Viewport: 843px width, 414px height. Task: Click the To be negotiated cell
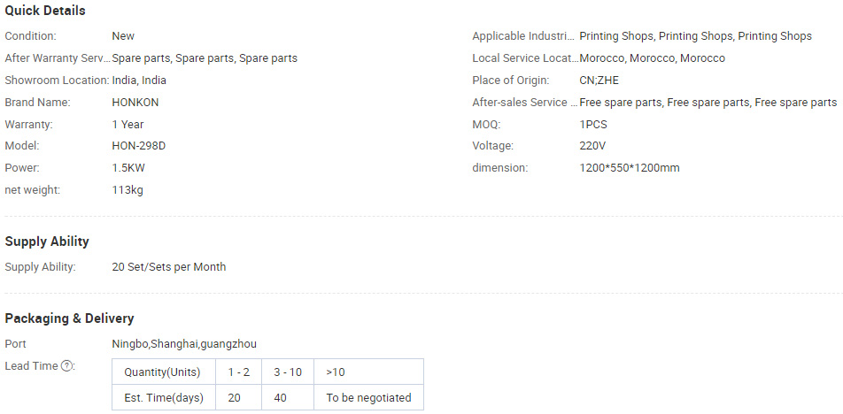coord(368,398)
